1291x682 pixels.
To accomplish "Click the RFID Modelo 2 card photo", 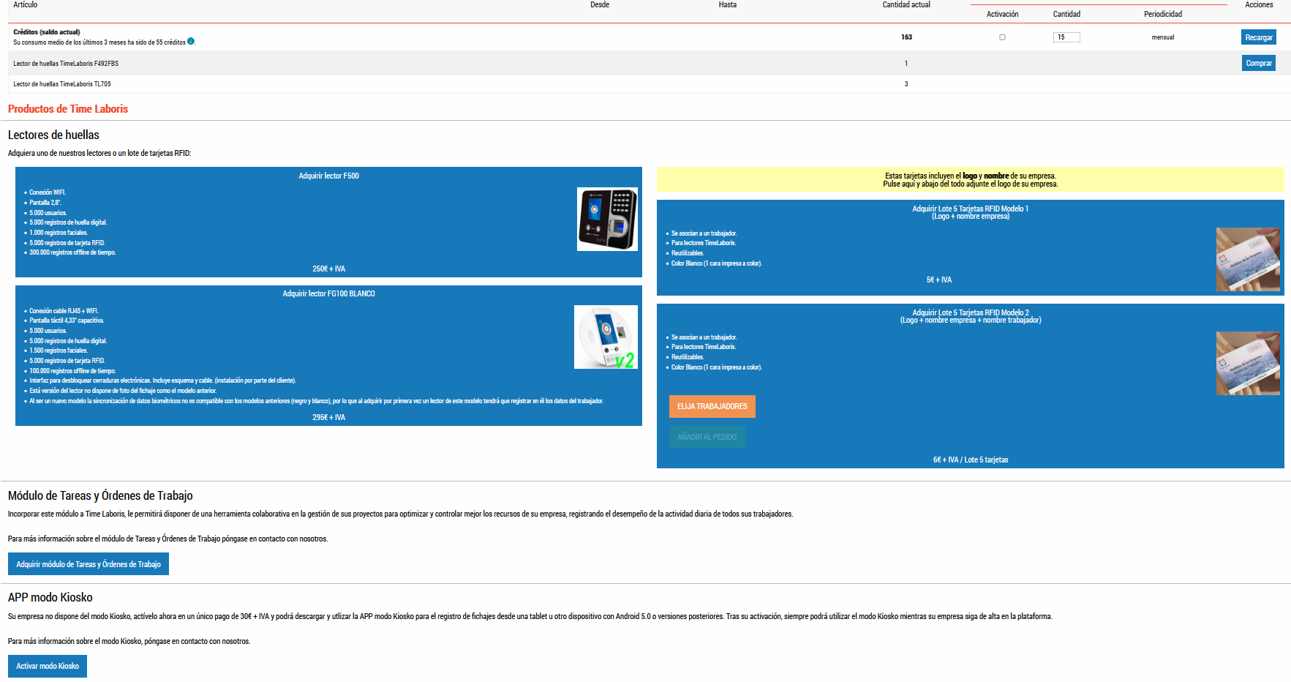I will (x=1248, y=363).
